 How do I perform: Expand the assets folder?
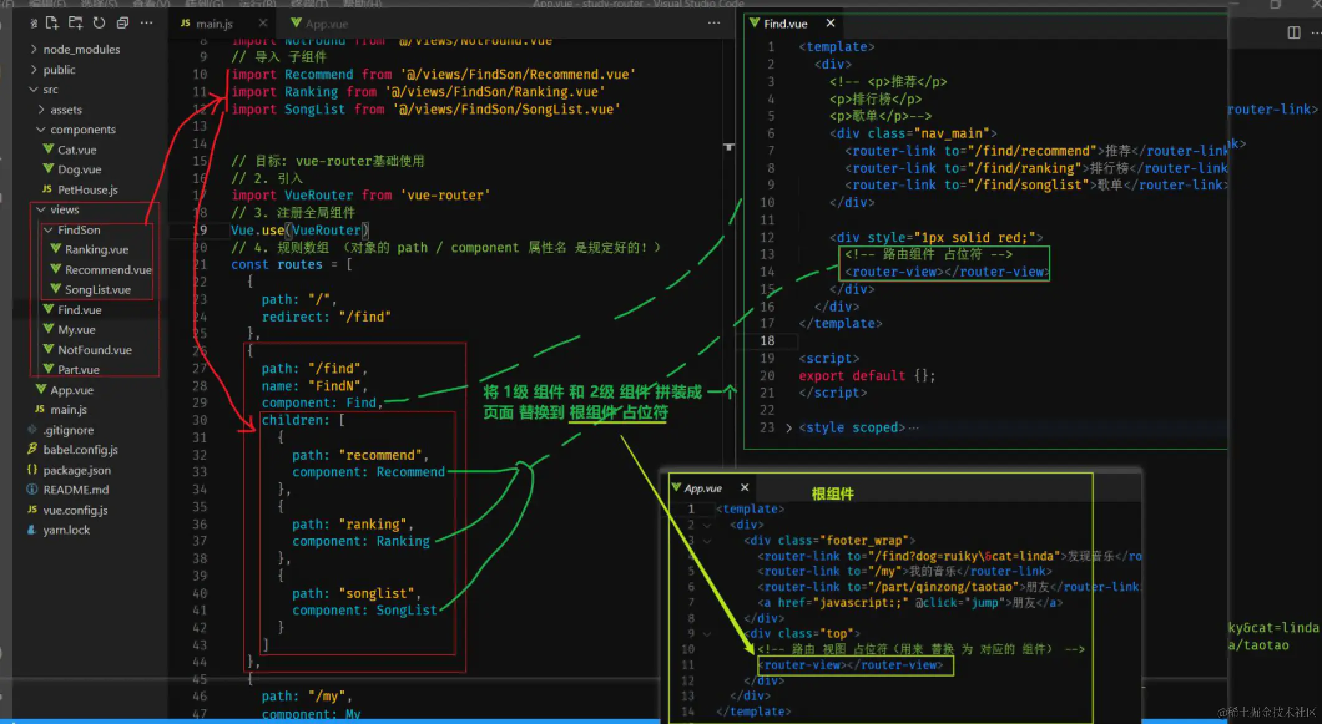point(65,110)
